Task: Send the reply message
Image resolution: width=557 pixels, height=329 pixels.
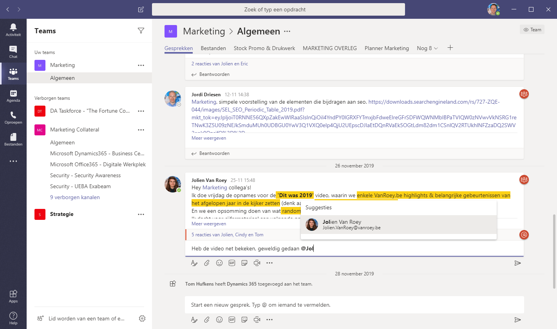Action: (x=517, y=263)
